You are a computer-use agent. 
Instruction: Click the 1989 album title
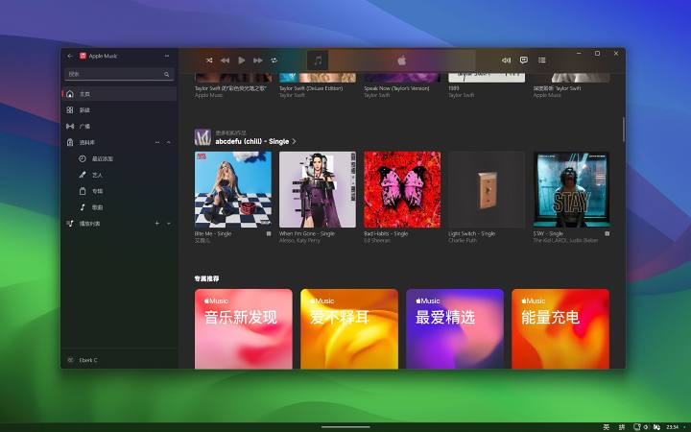pos(453,88)
